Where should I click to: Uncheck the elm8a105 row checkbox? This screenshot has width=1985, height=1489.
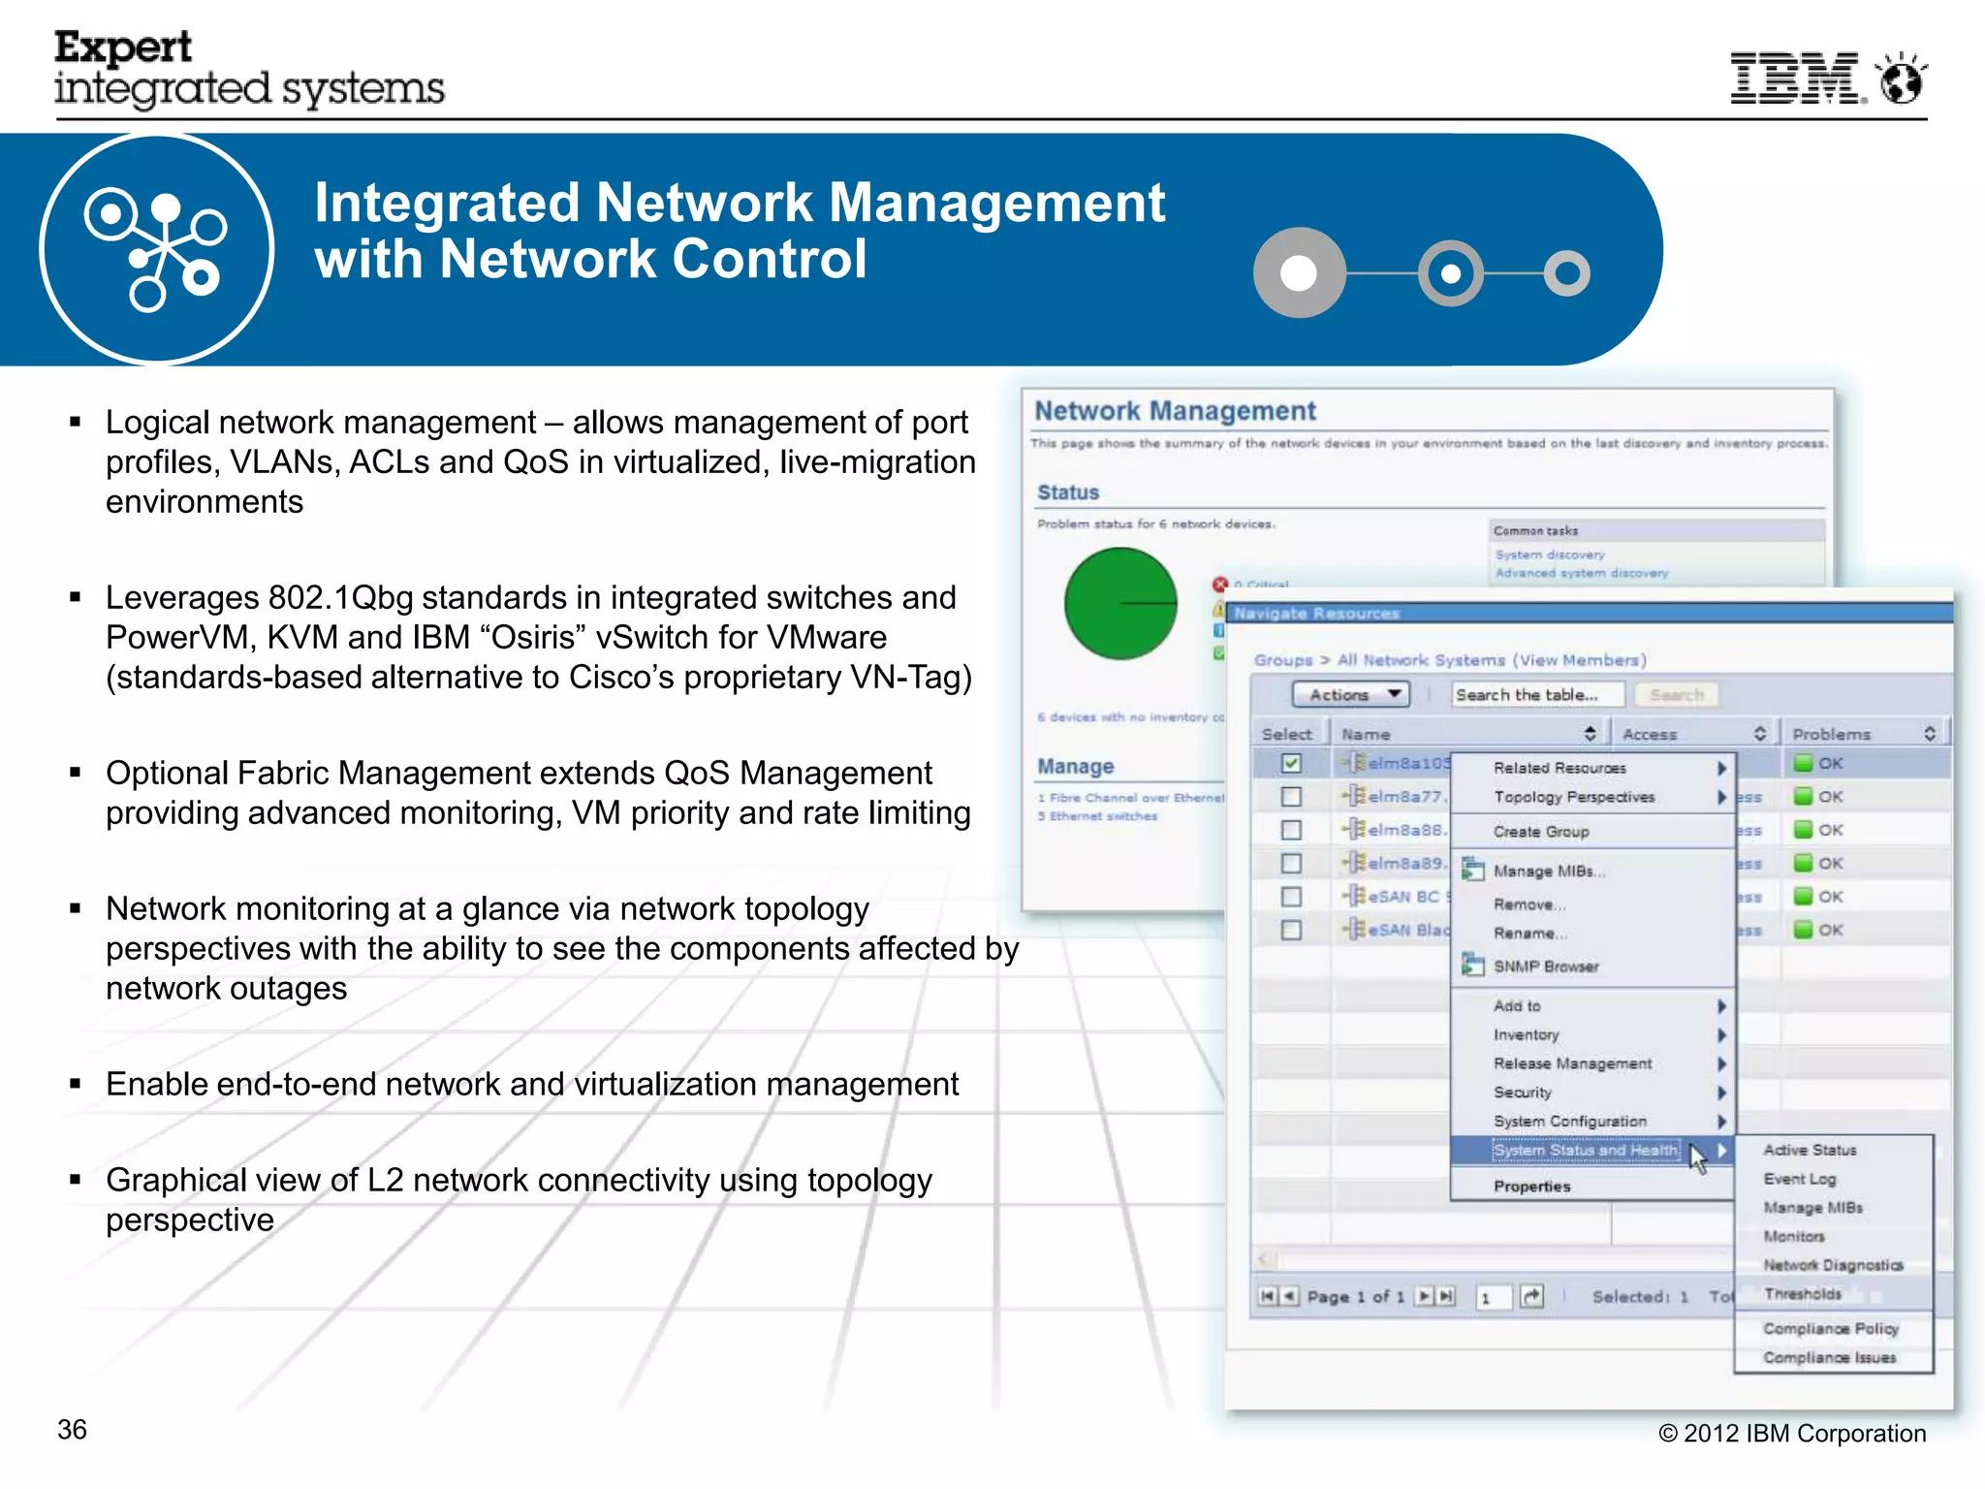[x=1291, y=763]
